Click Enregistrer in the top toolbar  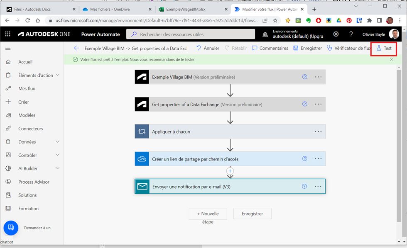click(x=308, y=48)
